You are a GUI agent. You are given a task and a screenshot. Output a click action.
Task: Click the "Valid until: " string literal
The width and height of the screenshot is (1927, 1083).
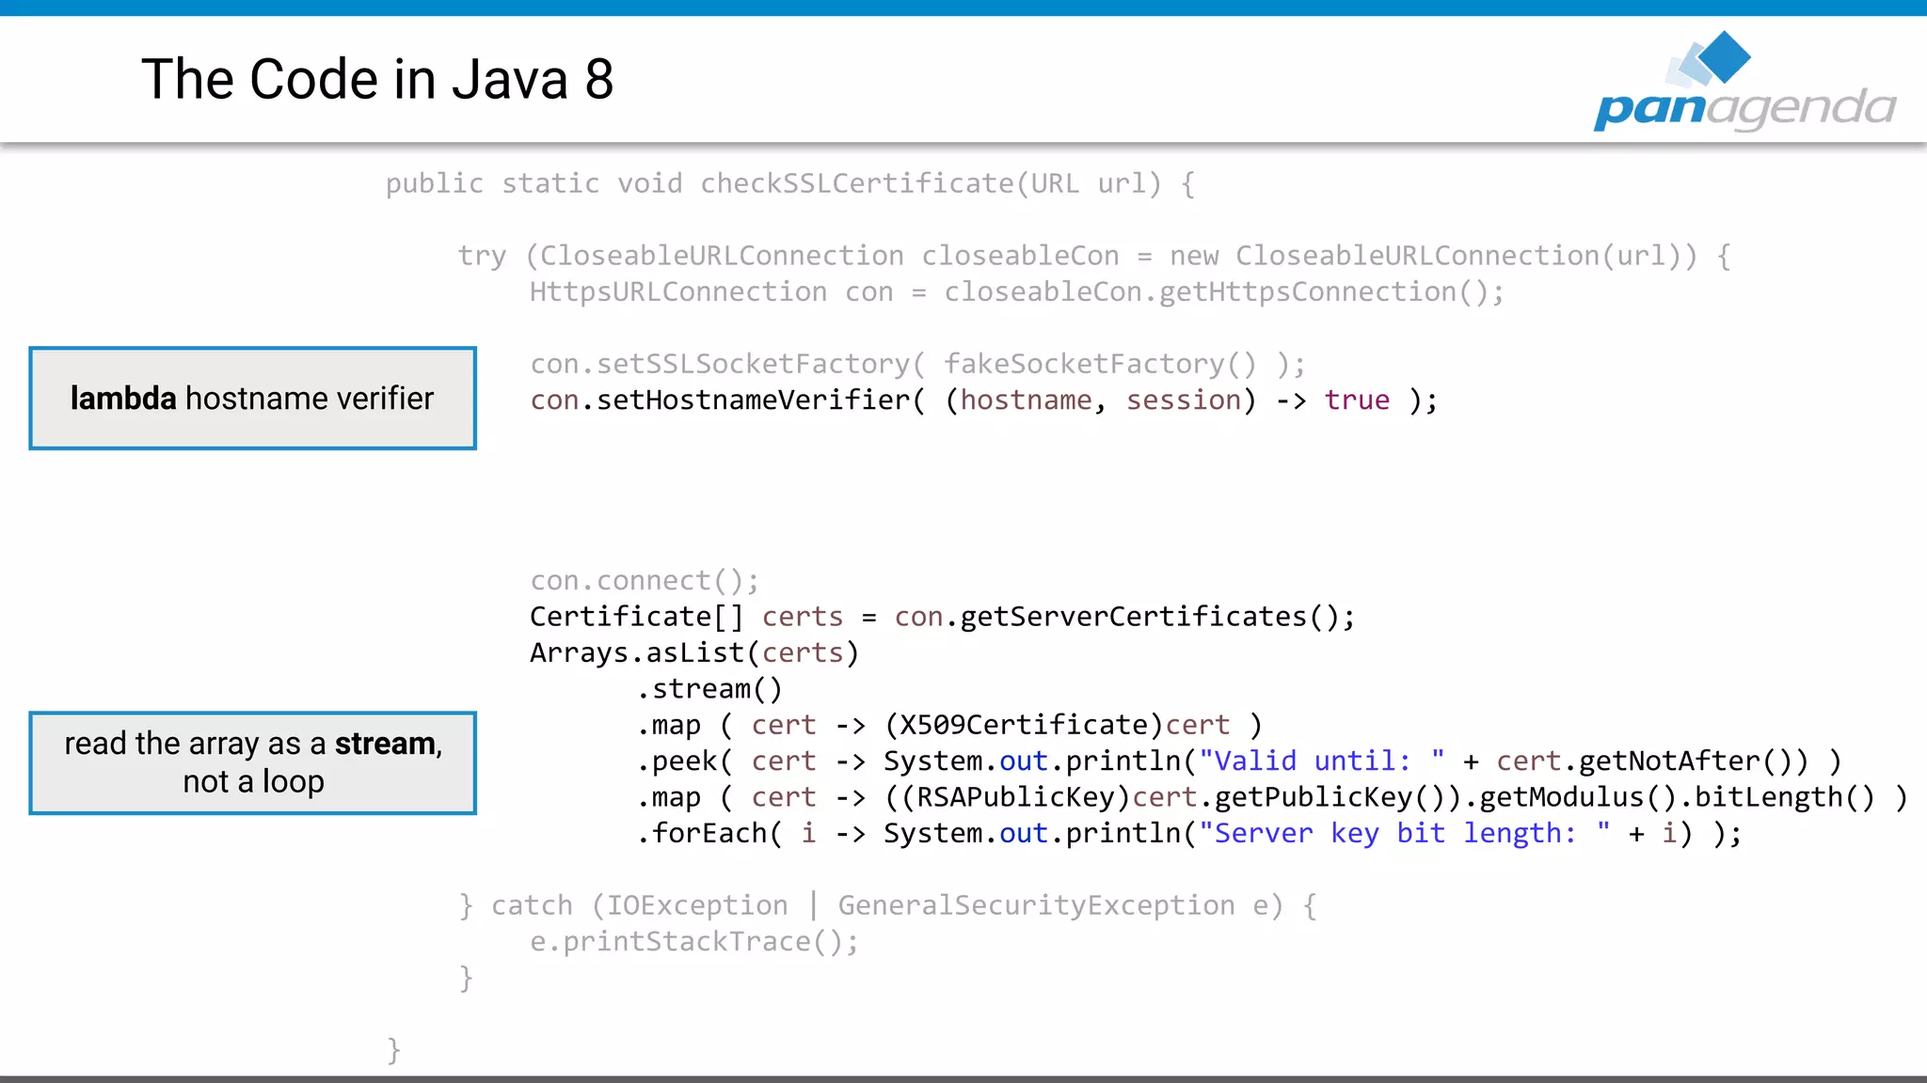pos(1321,761)
